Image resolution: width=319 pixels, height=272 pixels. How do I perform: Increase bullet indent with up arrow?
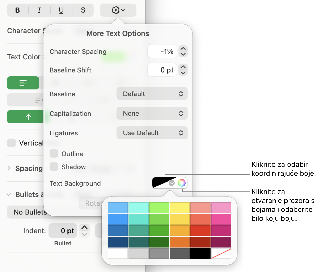pos(84,228)
